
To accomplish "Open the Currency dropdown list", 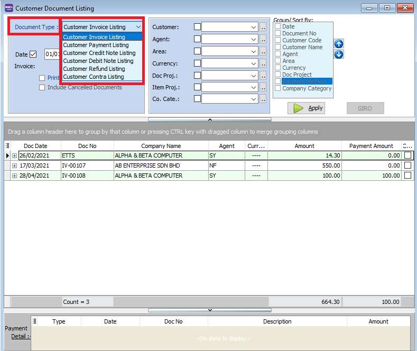I will click(253, 63).
